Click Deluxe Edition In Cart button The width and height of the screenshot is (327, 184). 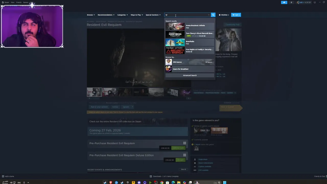coord(180,160)
